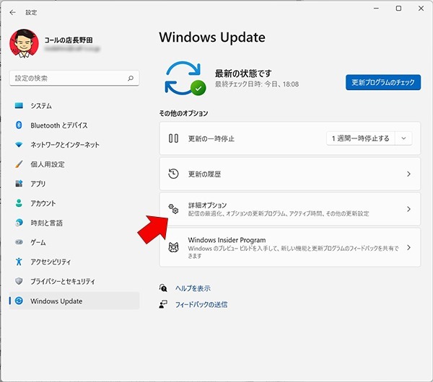Focus the 設定の検索 search field
The width and height of the screenshot is (433, 382).
pyautogui.click(x=74, y=78)
